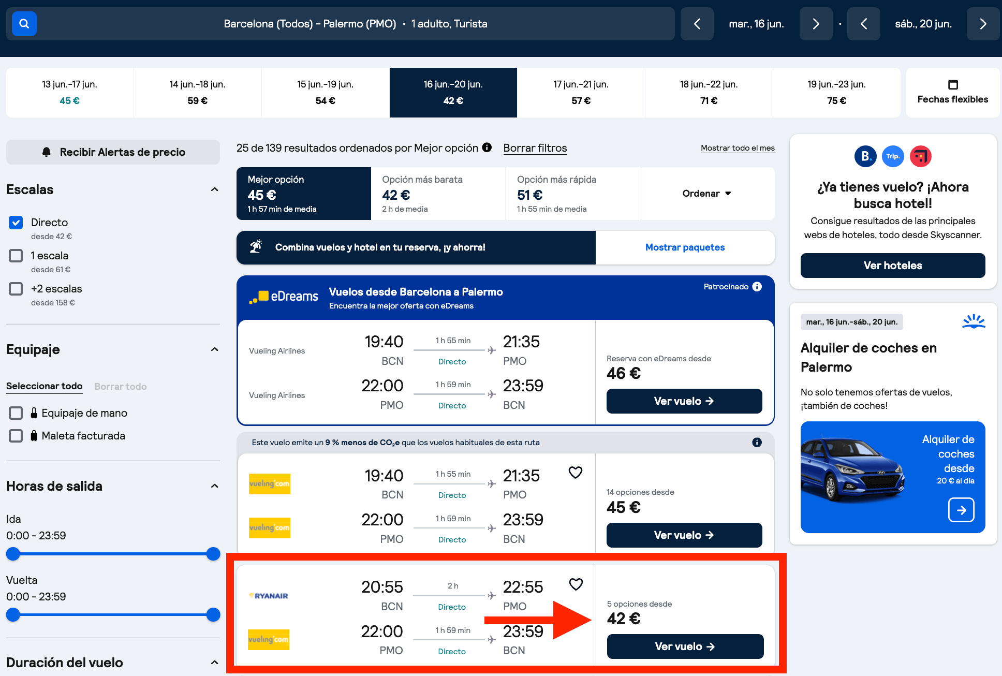1002x676 pixels.
Task: Select the active 16 jun.–20 jun. date tab
Action: pos(453,93)
